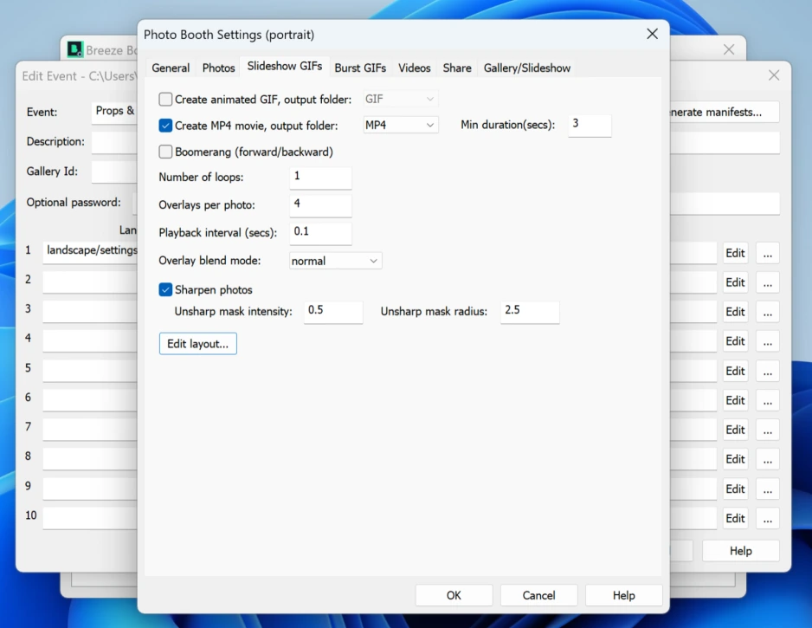The width and height of the screenshot is (812, 628).
Task: Click the Unsharp mask radius field
Action: (x=530, y=312)
